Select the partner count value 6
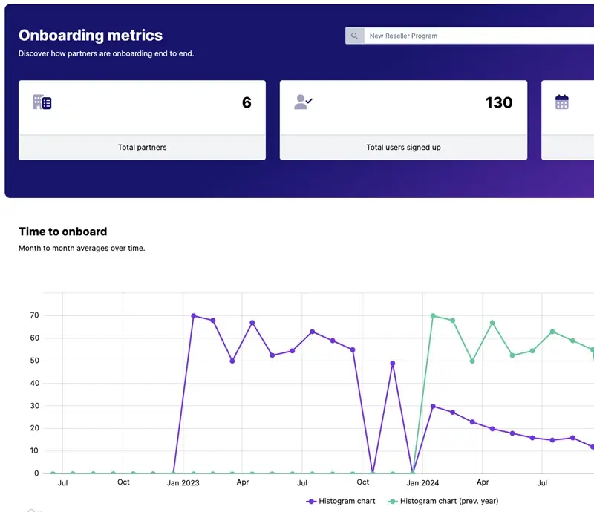Image resolution: width=594 pixels, height=512 pixels. pyautogui.click(x=247, y=103)
